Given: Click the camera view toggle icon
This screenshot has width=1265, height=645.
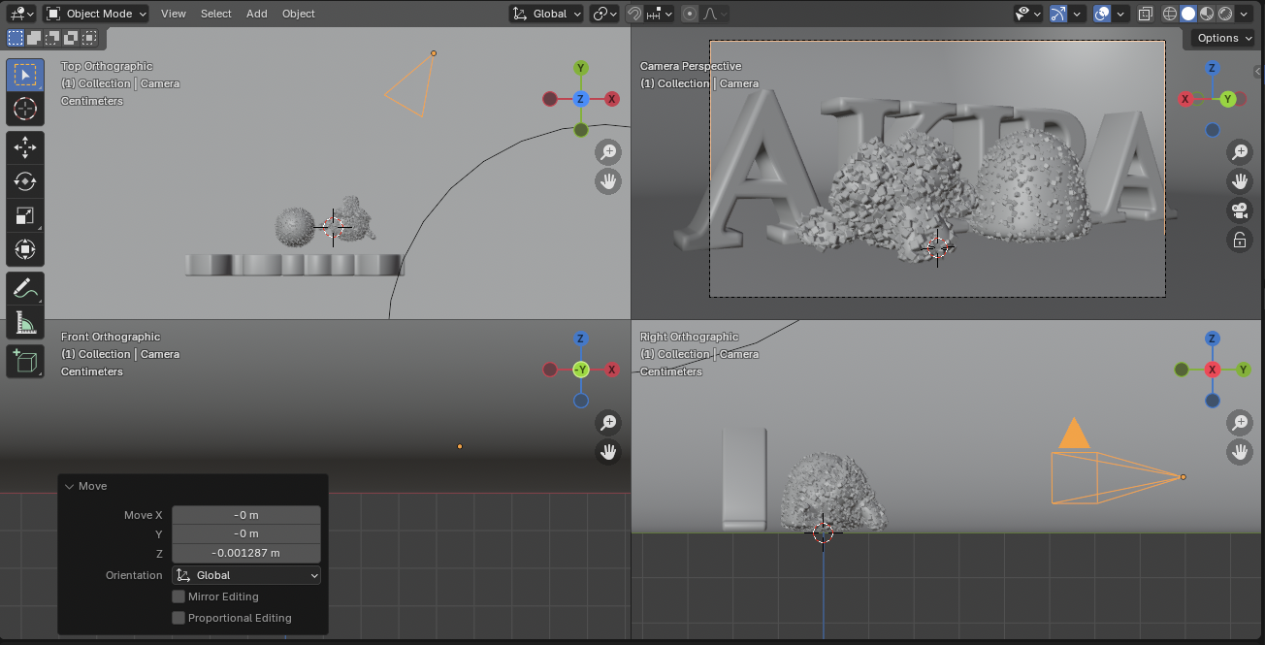Looking at the screenshot, I should coord(1239,210).
